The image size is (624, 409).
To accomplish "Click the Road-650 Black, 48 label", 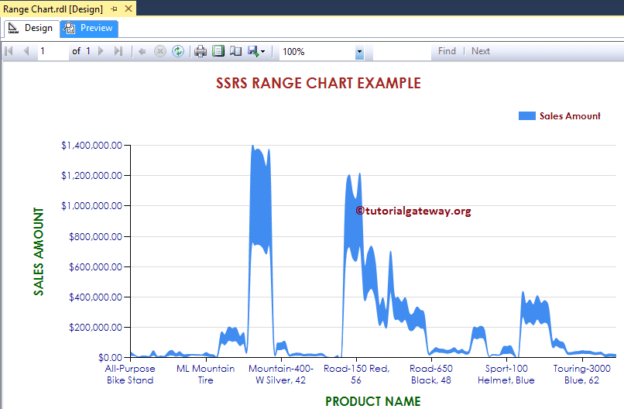I will pos(431,374).
